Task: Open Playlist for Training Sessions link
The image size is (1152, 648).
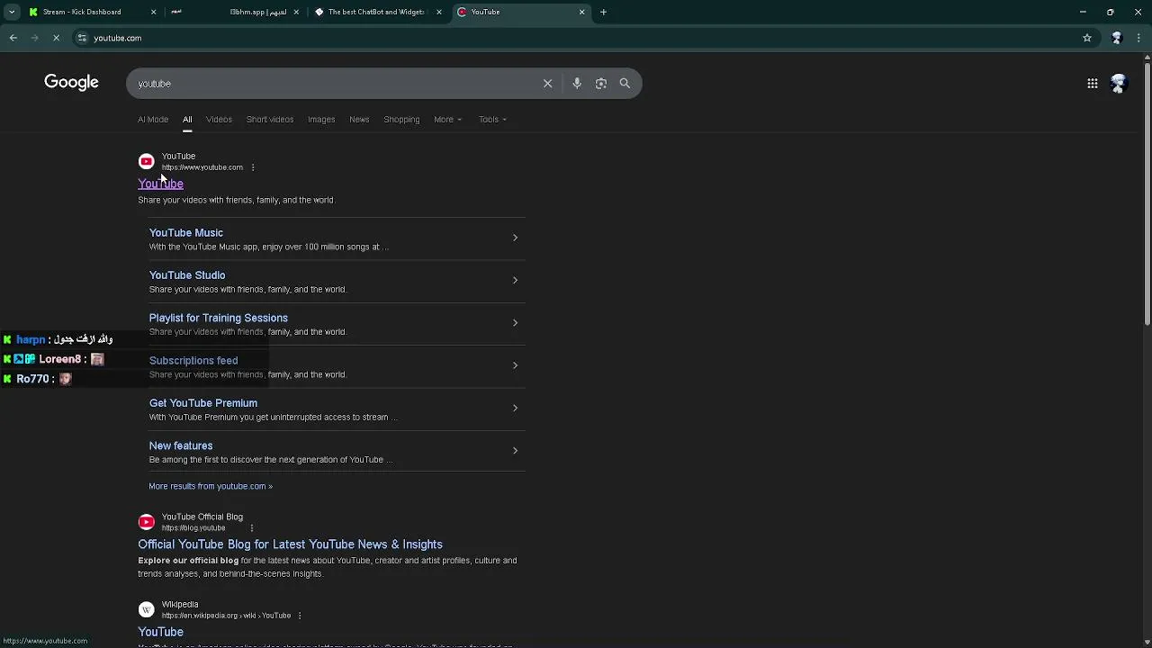Action: click(x=219, y=318)
